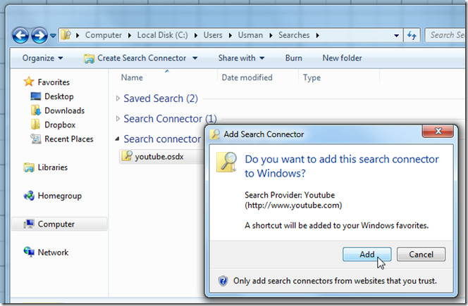Select the youtube.osdx file
This screenshot has width=468, height=306.
[159, 156]
